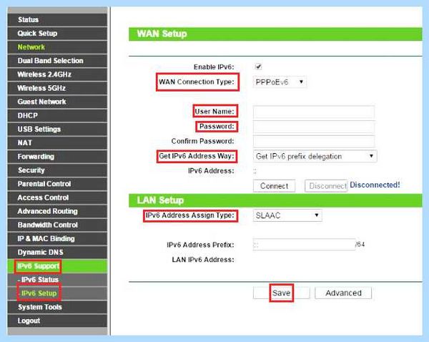Click the Disconnect button

click(x=326, y=186)
